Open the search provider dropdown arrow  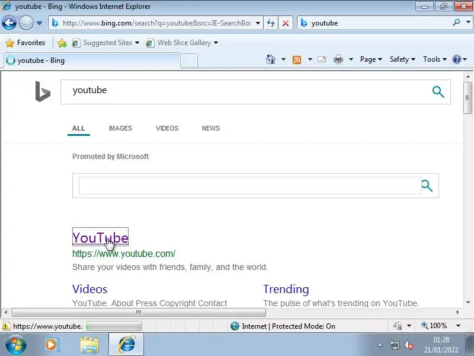tap(468, 22)
